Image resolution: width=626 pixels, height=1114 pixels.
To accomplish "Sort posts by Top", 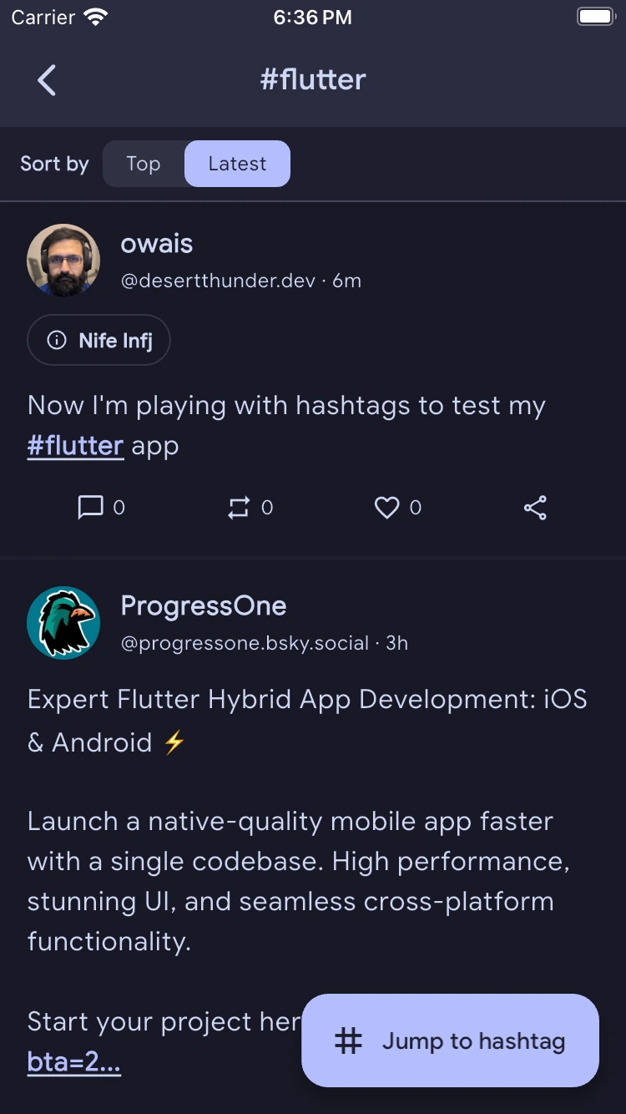I will pos(144,164).
